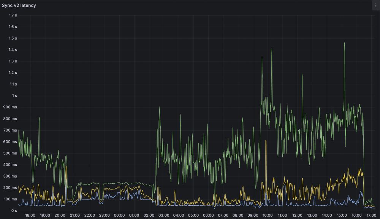Click the 02:00 x-axis time label
380x219 pixels.
click(x=149, y=215)
